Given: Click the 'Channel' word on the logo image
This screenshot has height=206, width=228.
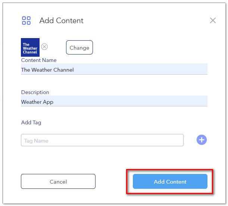Looking at the screenshot, I should point(30,52).
